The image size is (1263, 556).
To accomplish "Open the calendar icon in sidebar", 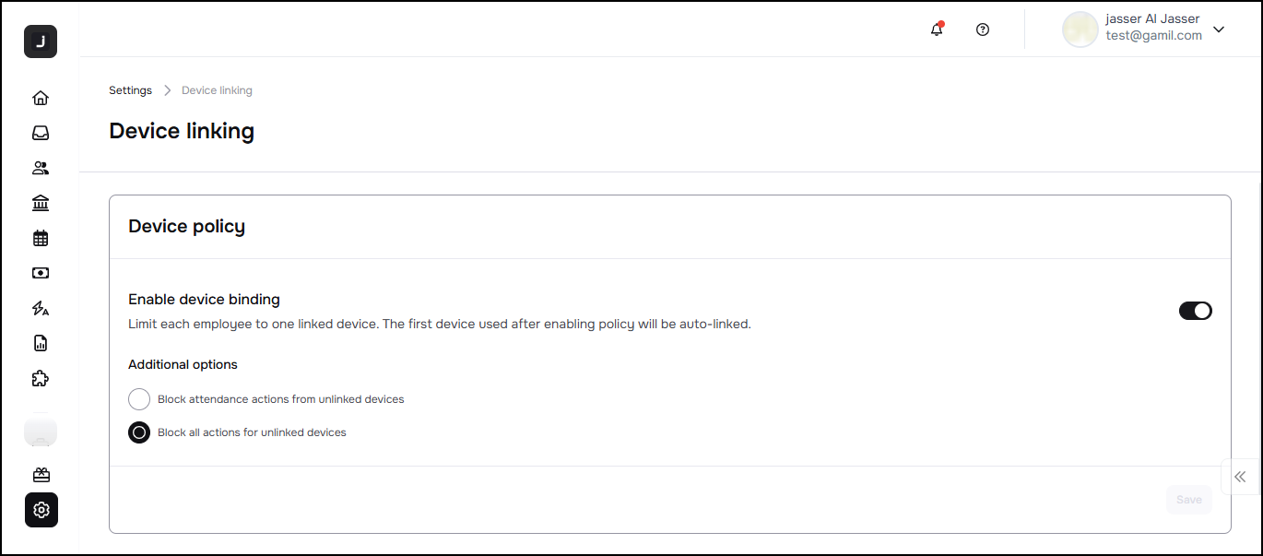I will (x=41, y=238).
